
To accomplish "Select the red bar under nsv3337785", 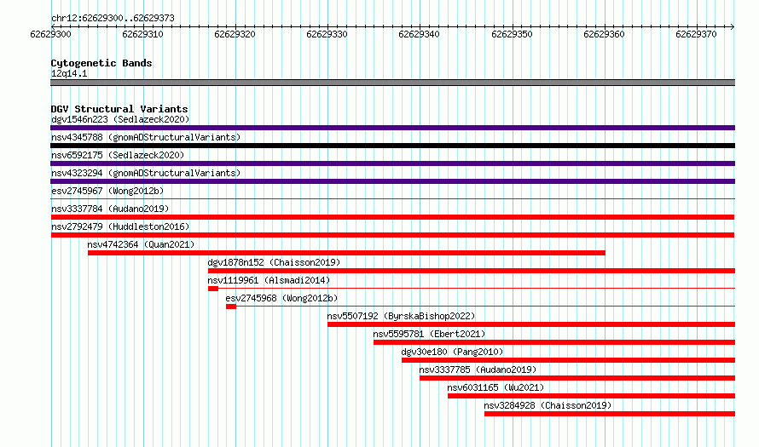I will click(x=577, y=378).
